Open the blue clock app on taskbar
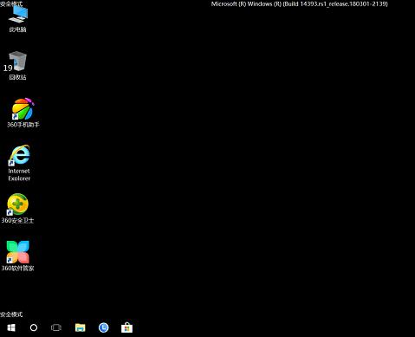 [x=103, y=327]
